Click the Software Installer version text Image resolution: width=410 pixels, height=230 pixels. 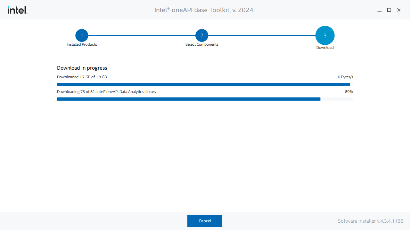click(x=370, y=221)
